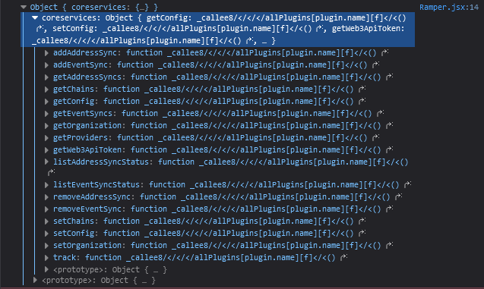The width and height of the screenshot is (484, 289).
Task: Jump to getProviders function definition icon
Action: [375, 137]
